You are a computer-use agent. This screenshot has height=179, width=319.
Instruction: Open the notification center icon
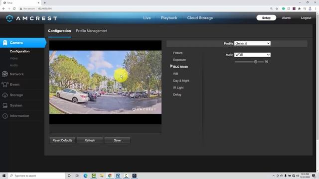point(314,176)
